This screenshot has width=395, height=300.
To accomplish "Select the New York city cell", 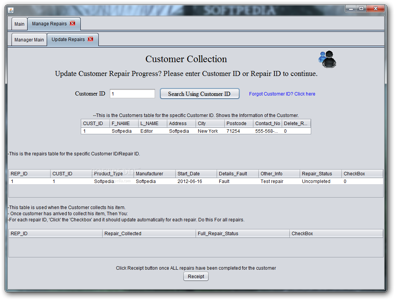I will [x=210, y=131].
